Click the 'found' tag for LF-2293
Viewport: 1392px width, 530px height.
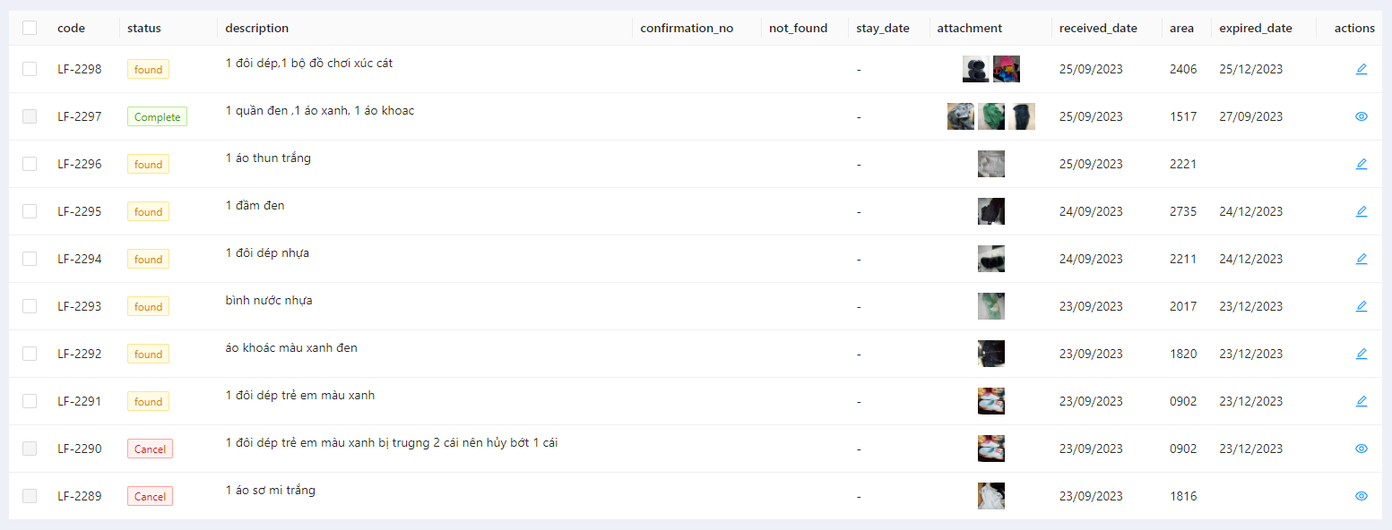click(148, 306)
